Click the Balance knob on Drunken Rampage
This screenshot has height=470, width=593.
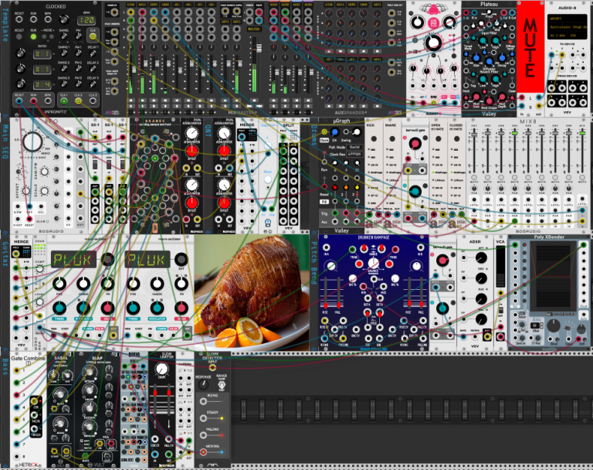(x=373, y=264)
